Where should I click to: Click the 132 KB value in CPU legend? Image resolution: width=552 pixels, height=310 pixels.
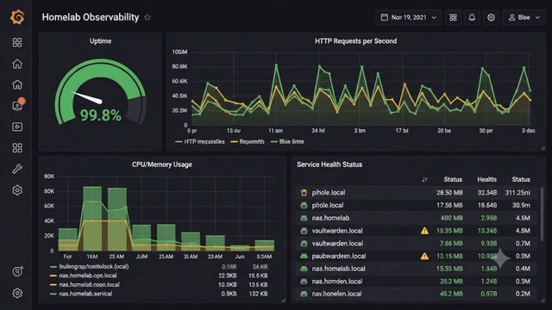click(259, 294)
